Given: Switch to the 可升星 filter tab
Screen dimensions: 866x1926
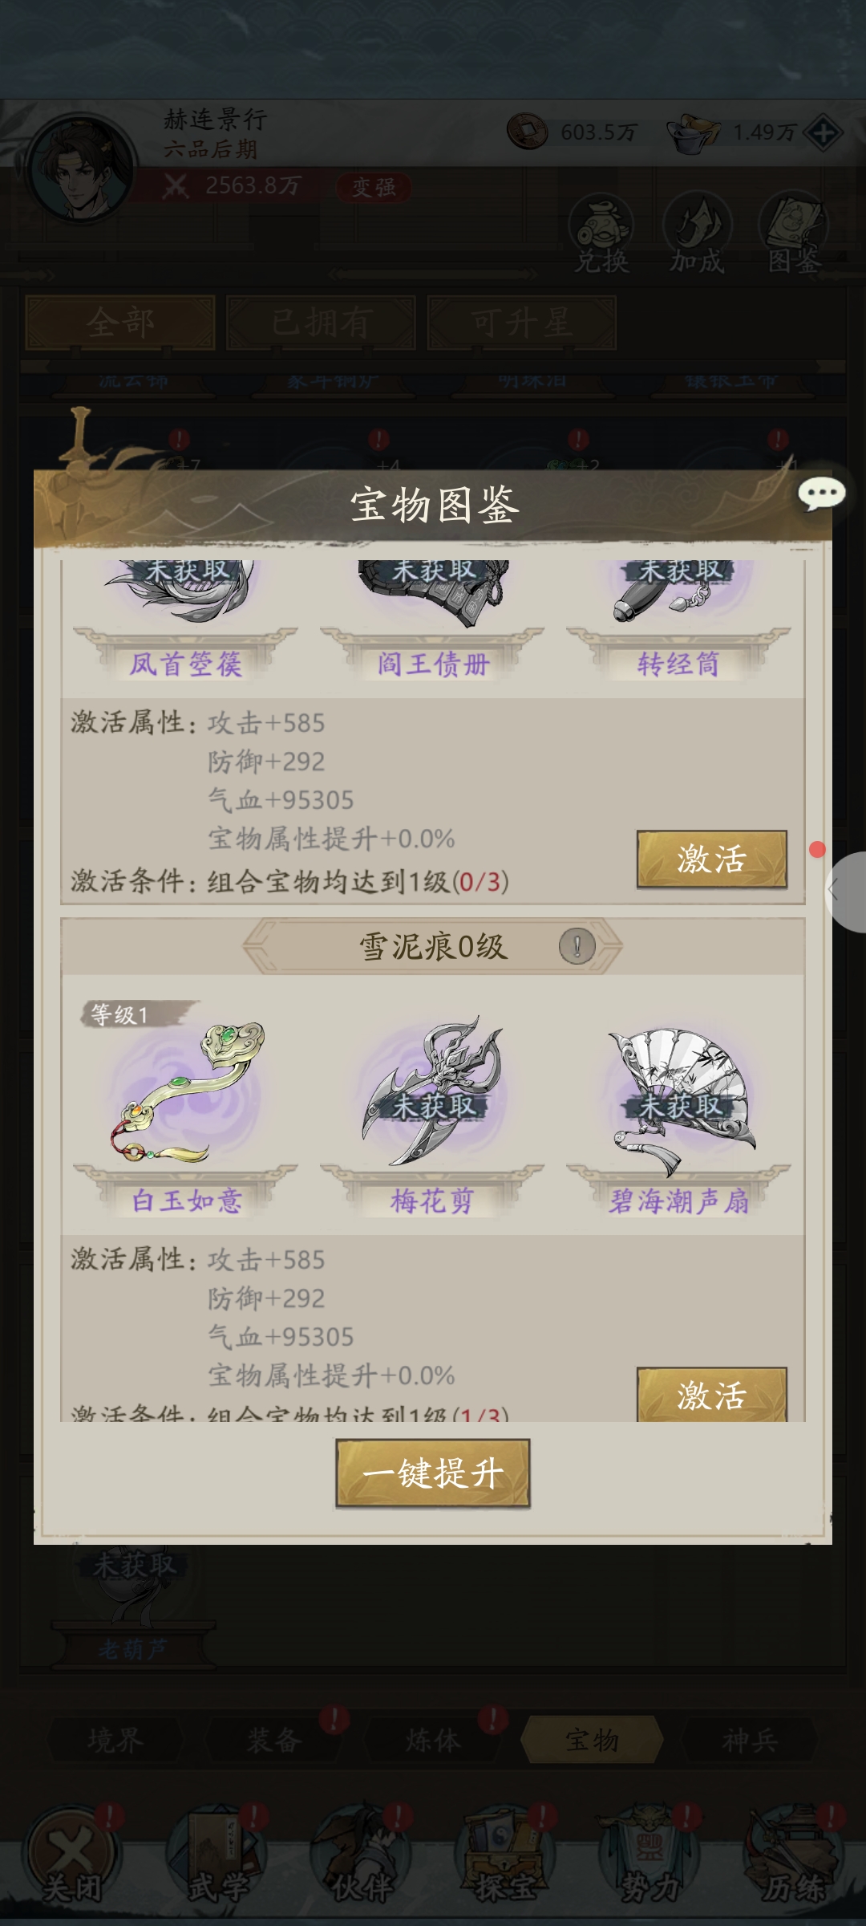Looking at the screenshot, I should click(522, 323).
